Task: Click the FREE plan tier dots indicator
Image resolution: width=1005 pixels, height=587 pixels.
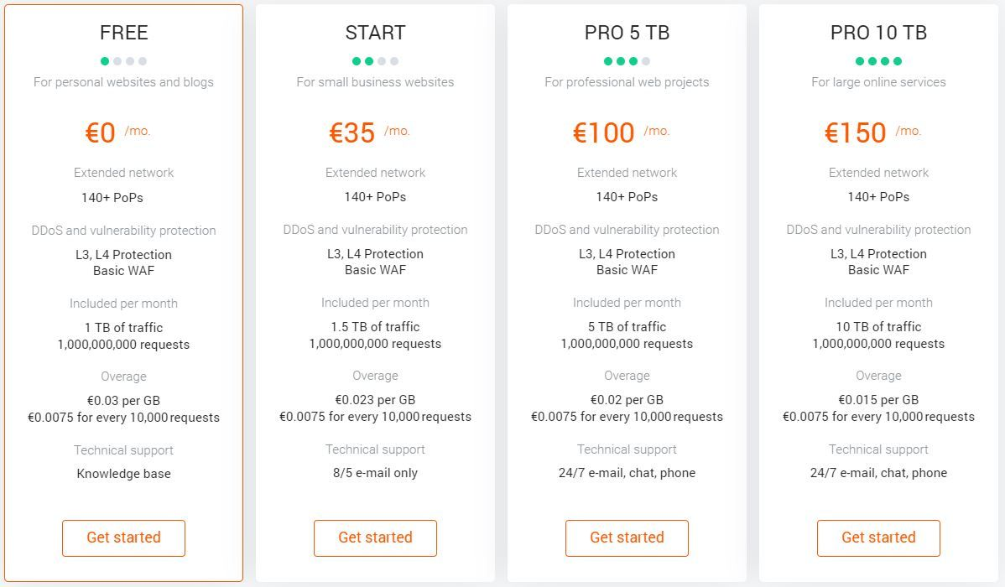Action: pos(123,61)
